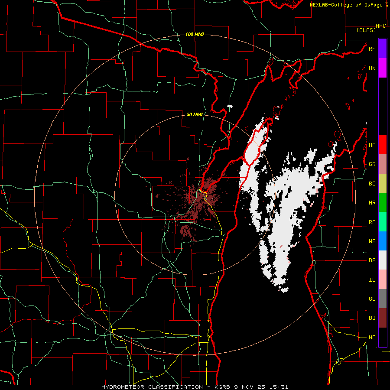Click the '[CLAS]' units label

(x=366, y=30)
